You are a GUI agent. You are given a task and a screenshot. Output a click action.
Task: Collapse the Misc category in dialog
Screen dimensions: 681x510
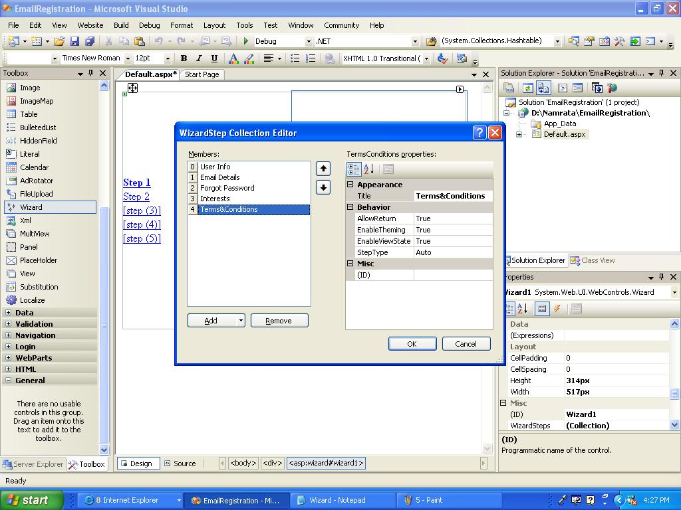pyautogui.click(x=350, y=263)
